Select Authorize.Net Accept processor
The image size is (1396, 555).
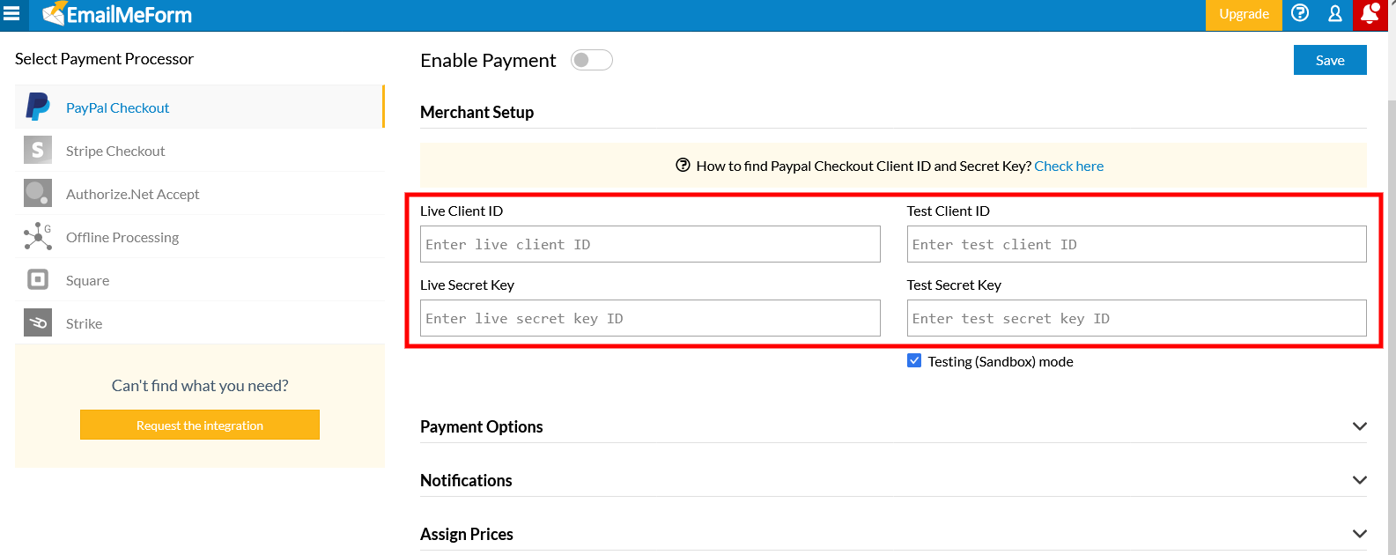[200, 194]
